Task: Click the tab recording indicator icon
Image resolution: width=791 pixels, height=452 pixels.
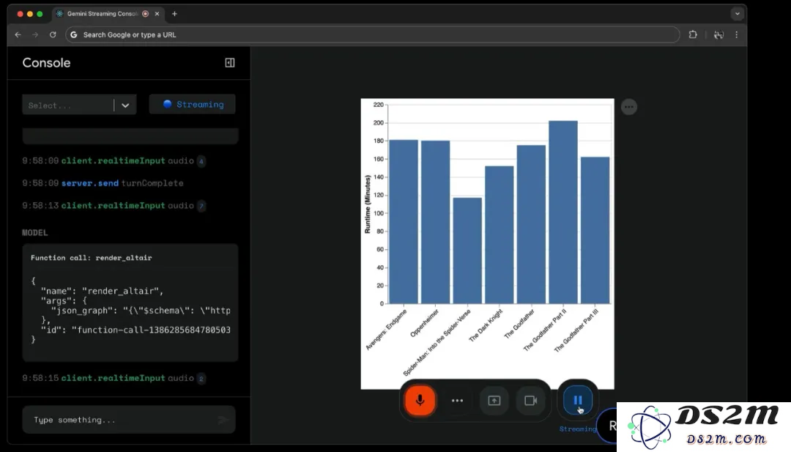Action: pos(145,14)
